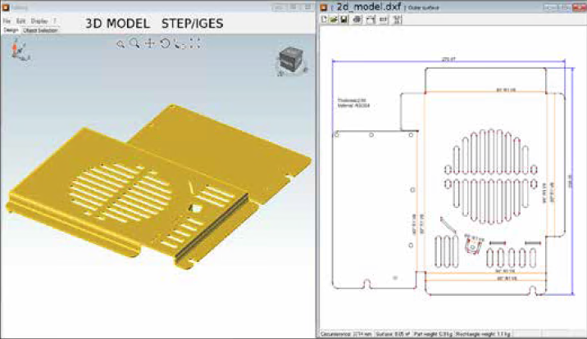Click the zoom window magnifier icon
Screen dimensions: 587x339
[x=121, y=43]
